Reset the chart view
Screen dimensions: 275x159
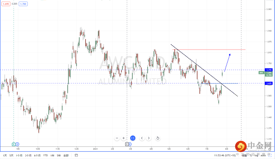point(158,138)
